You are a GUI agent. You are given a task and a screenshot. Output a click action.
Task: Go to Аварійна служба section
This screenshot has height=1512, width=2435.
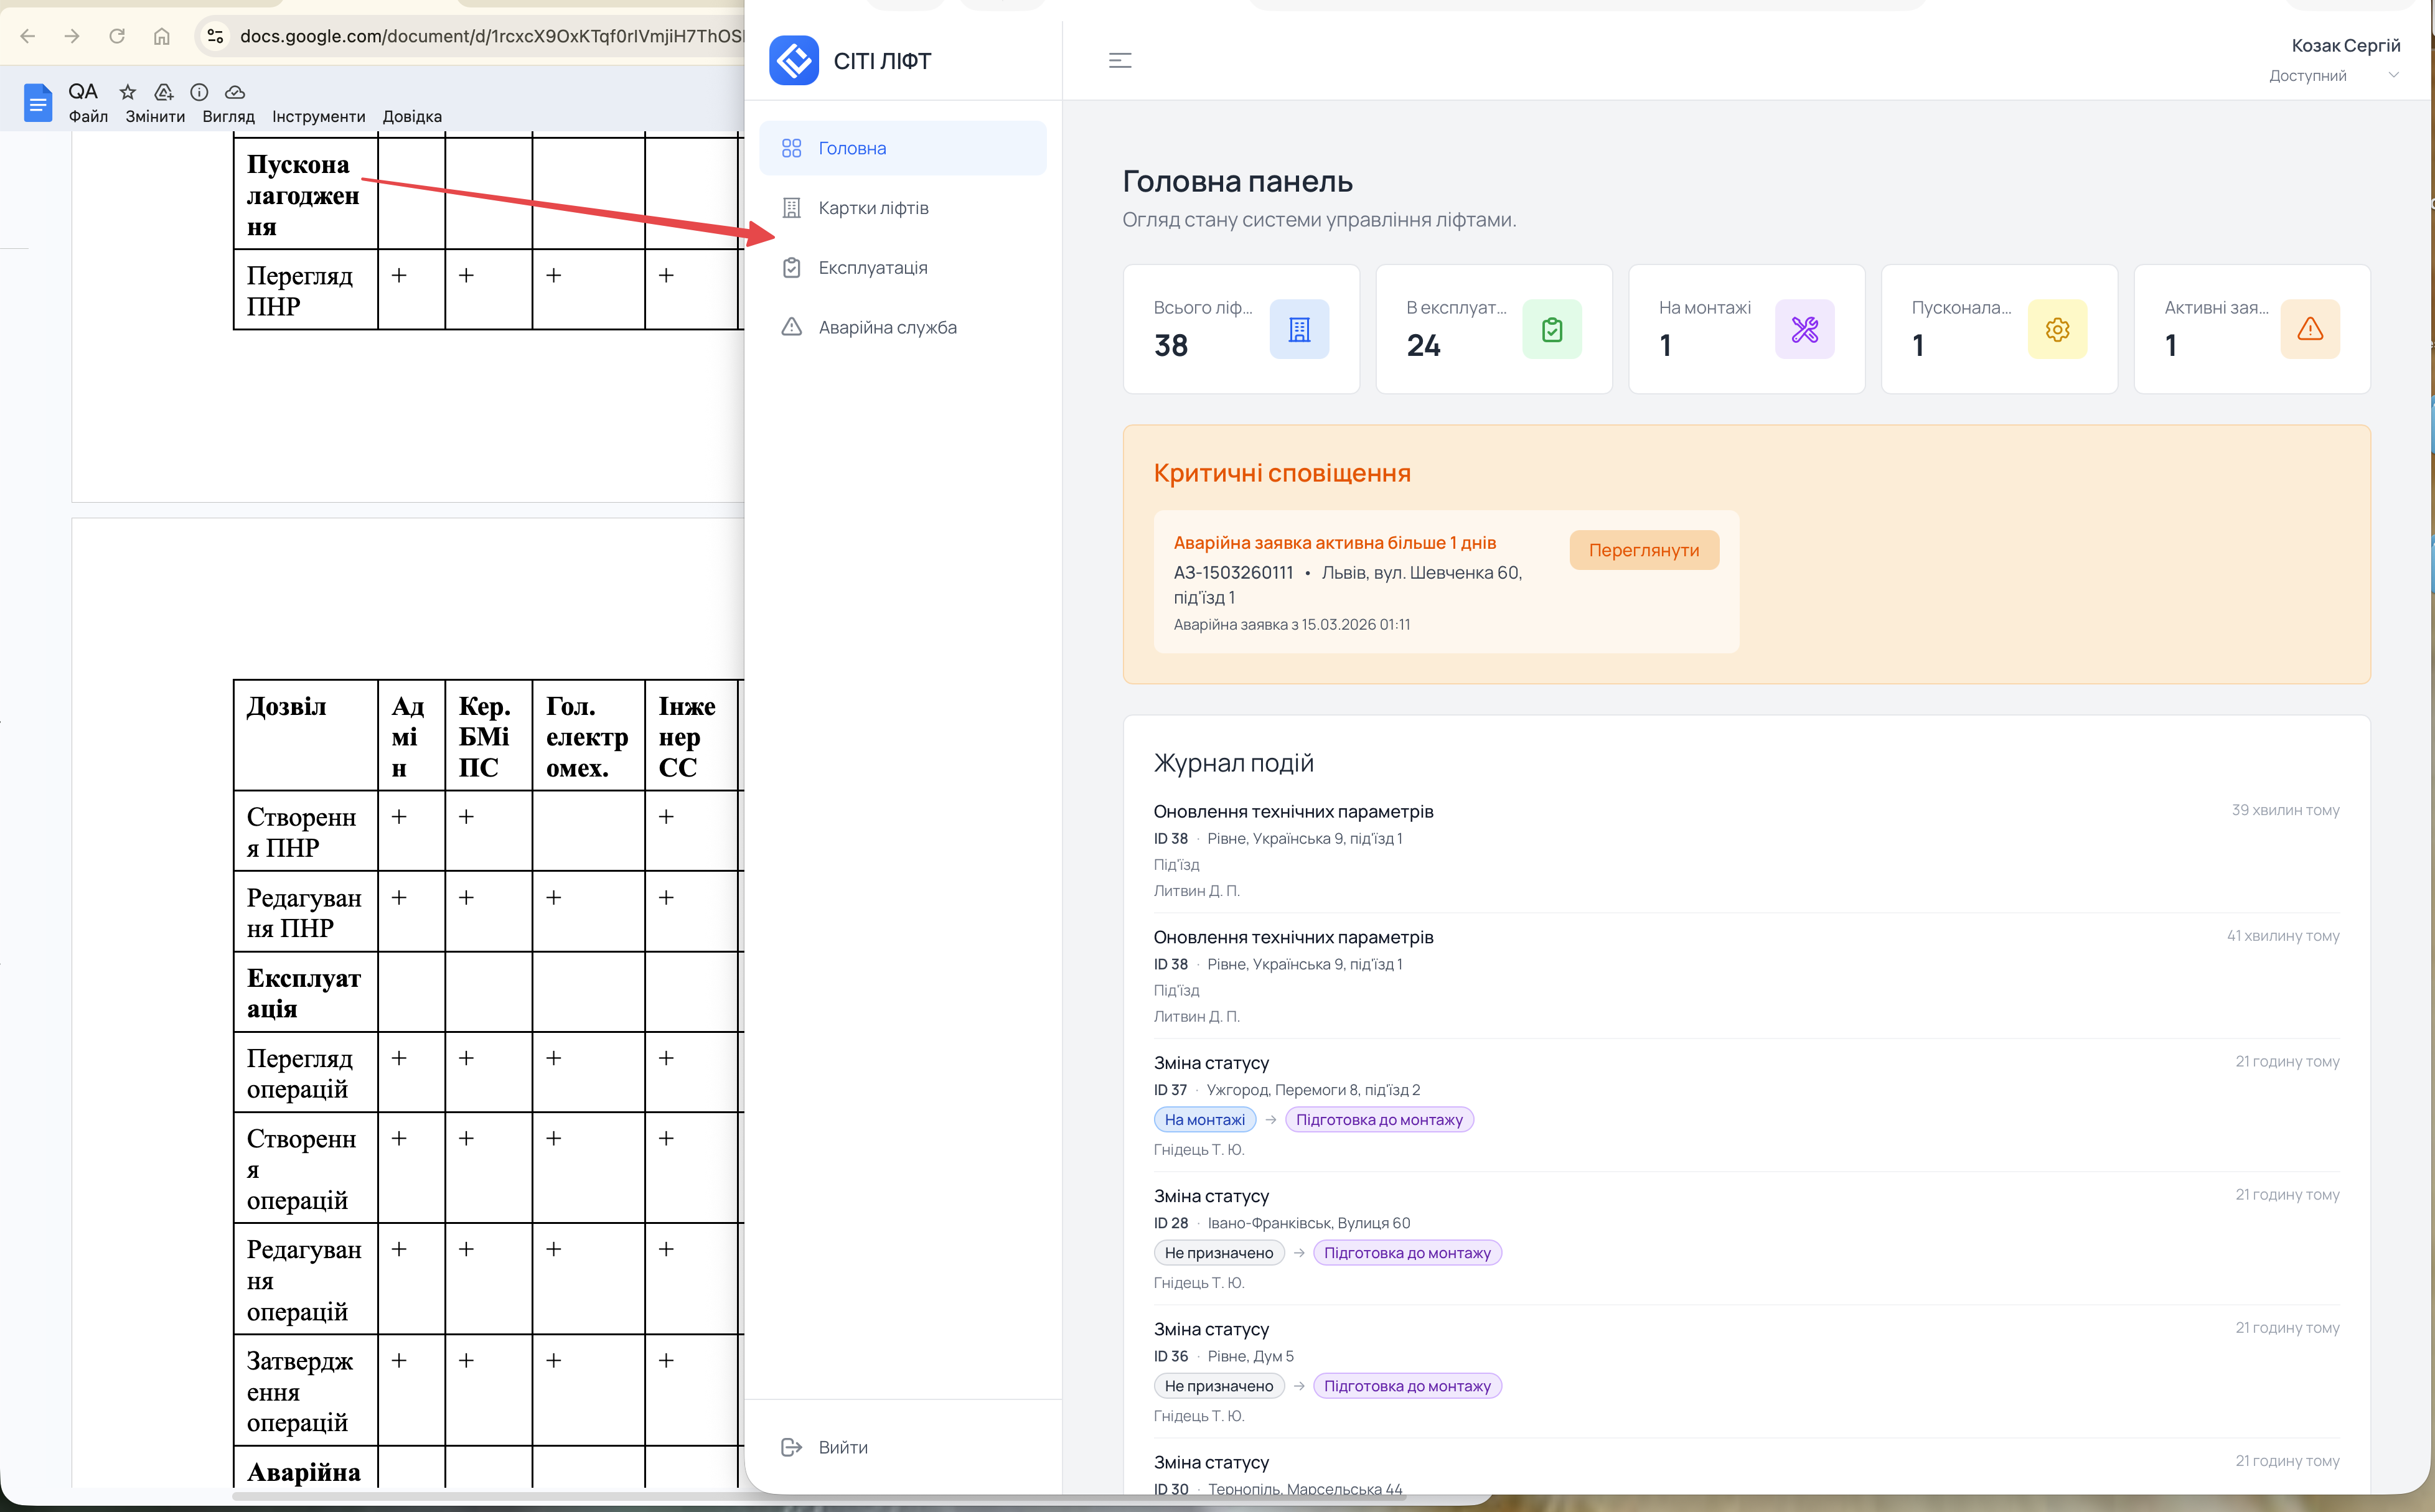[886, 327]
